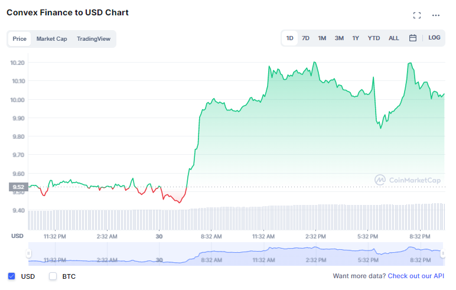Viewport: 456px width, 290px height.
Task: Open the calendar date range picker
Action: point(413,38)
